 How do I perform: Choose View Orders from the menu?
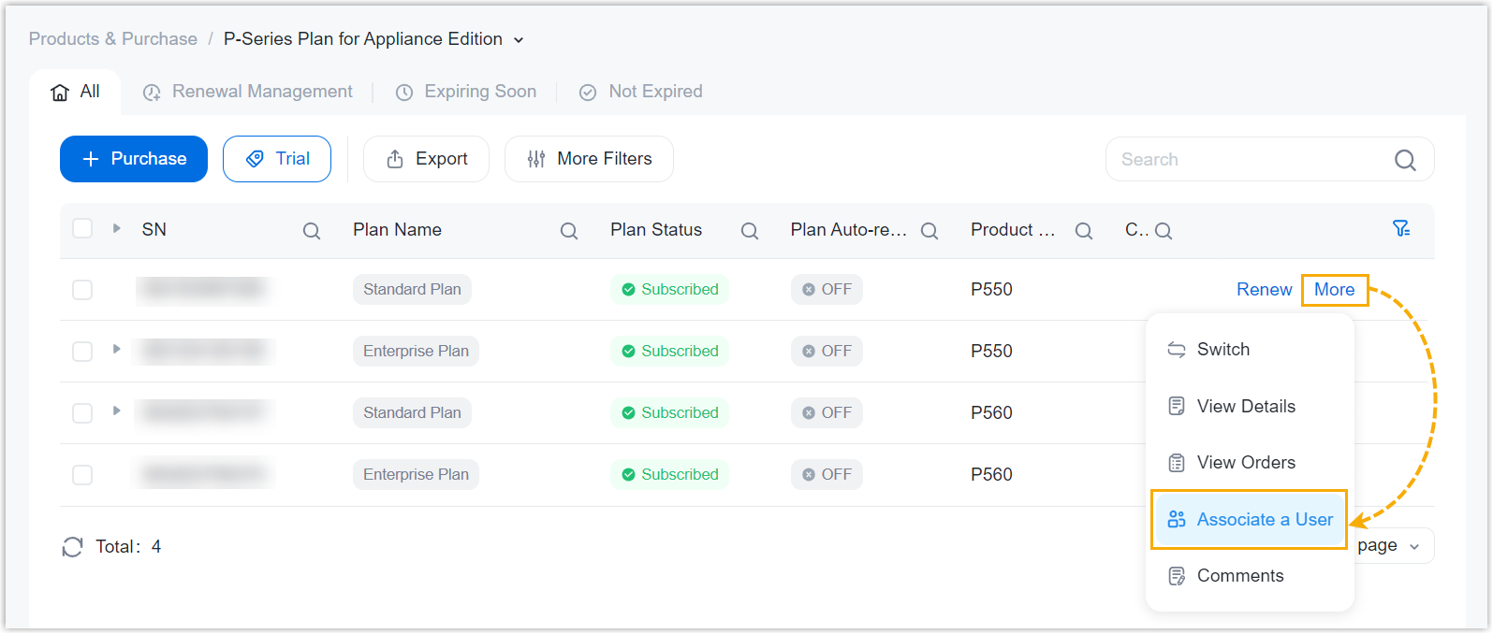pyautogui.click(x=1245, y=463)
